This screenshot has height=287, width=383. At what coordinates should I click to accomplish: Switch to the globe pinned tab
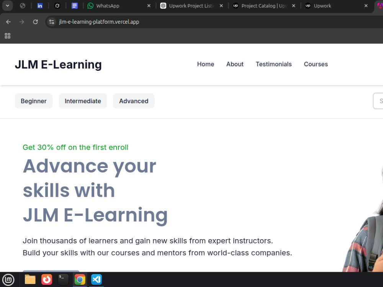pyautogui.click(x=23, y=6)
